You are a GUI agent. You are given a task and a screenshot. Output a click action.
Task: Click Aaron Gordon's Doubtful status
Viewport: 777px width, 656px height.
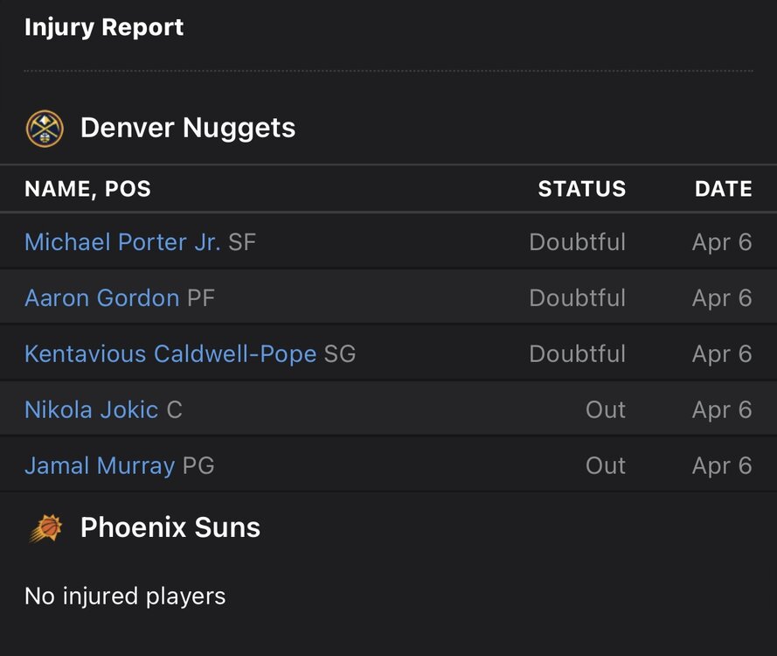(x=577, y=298)
